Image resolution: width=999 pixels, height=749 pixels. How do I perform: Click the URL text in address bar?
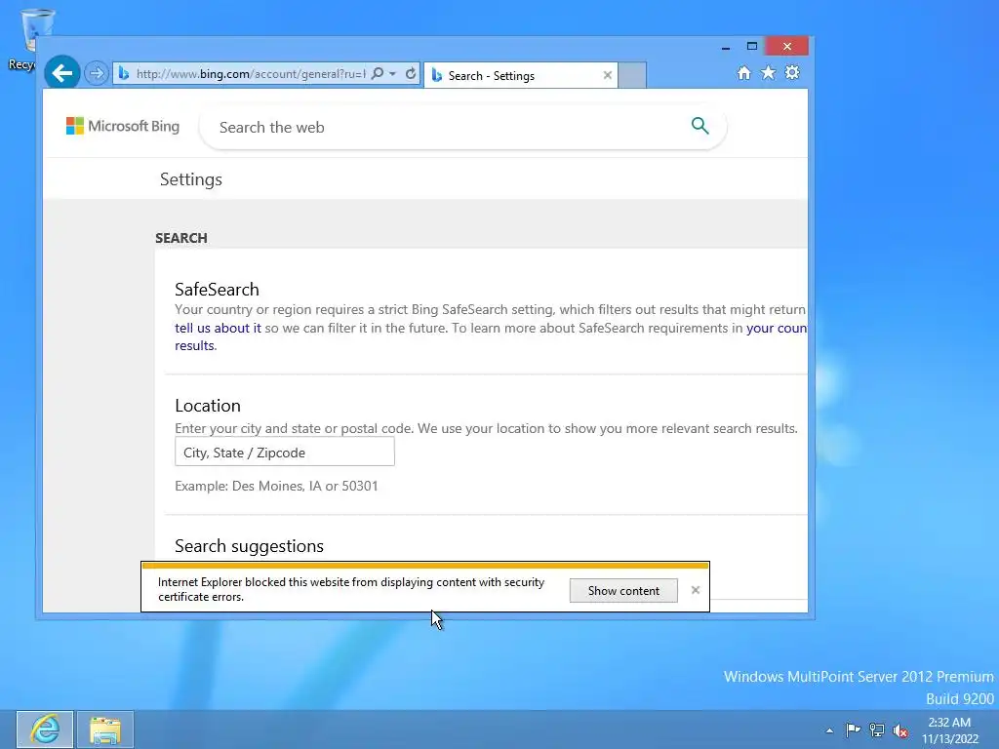tap(251, 74)
